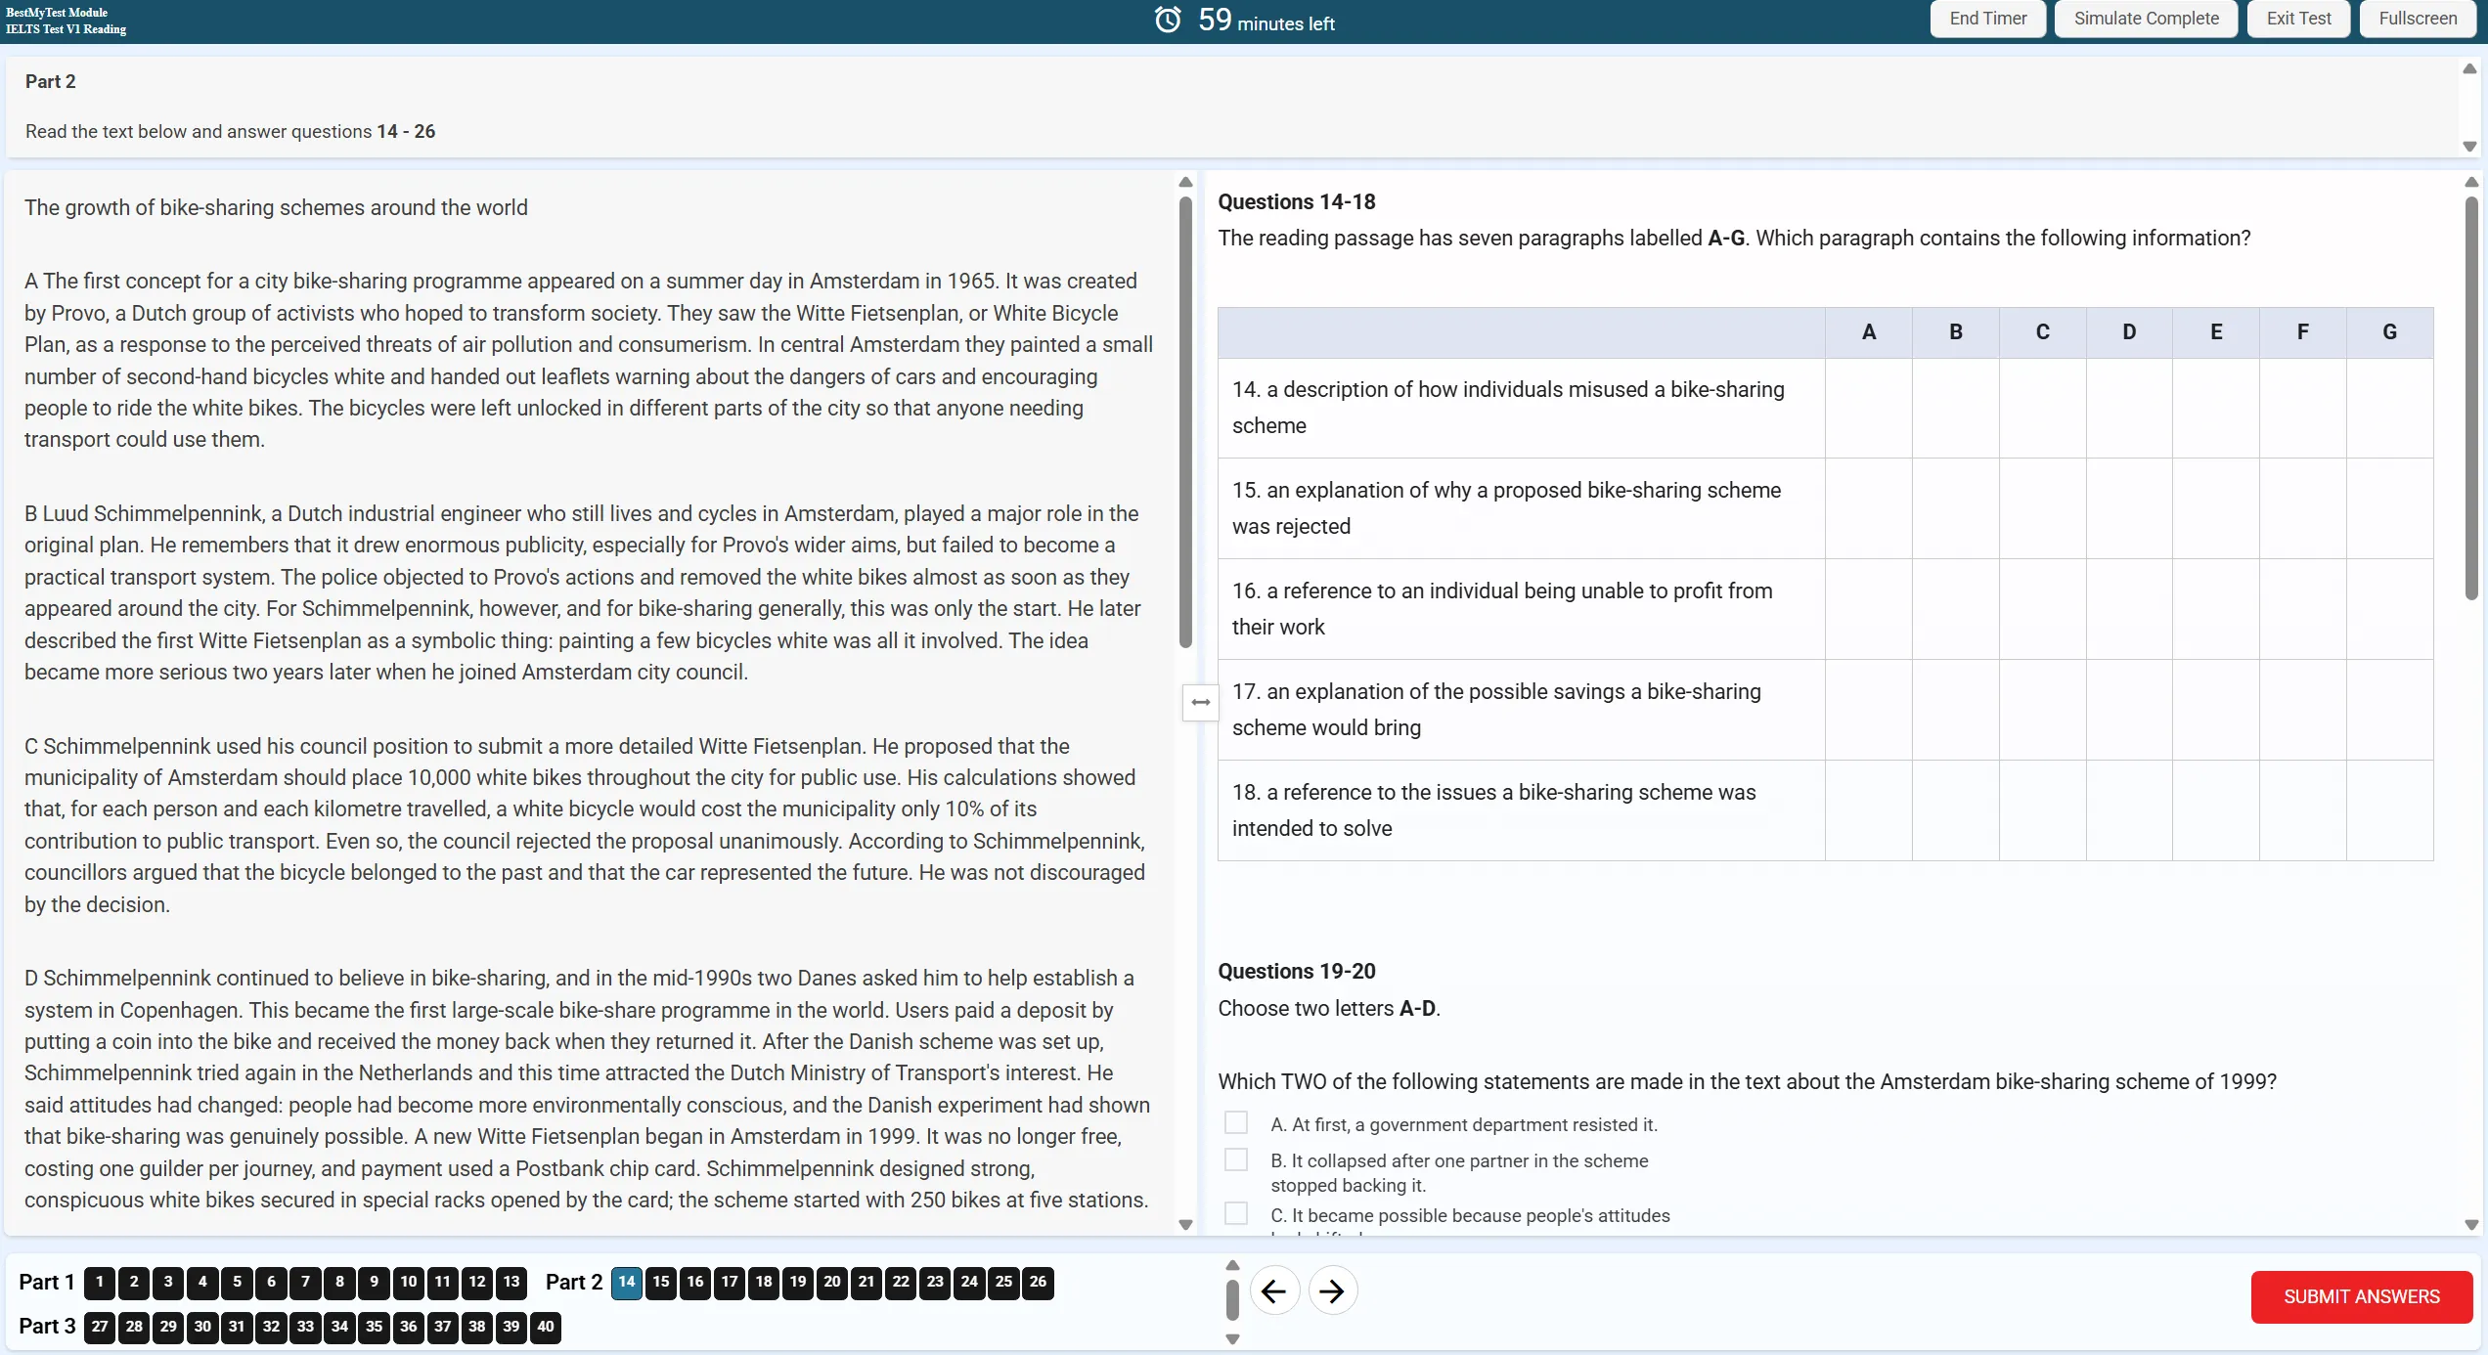
Task: Click the previous question arrow button
Action: coord(1273,1291)
